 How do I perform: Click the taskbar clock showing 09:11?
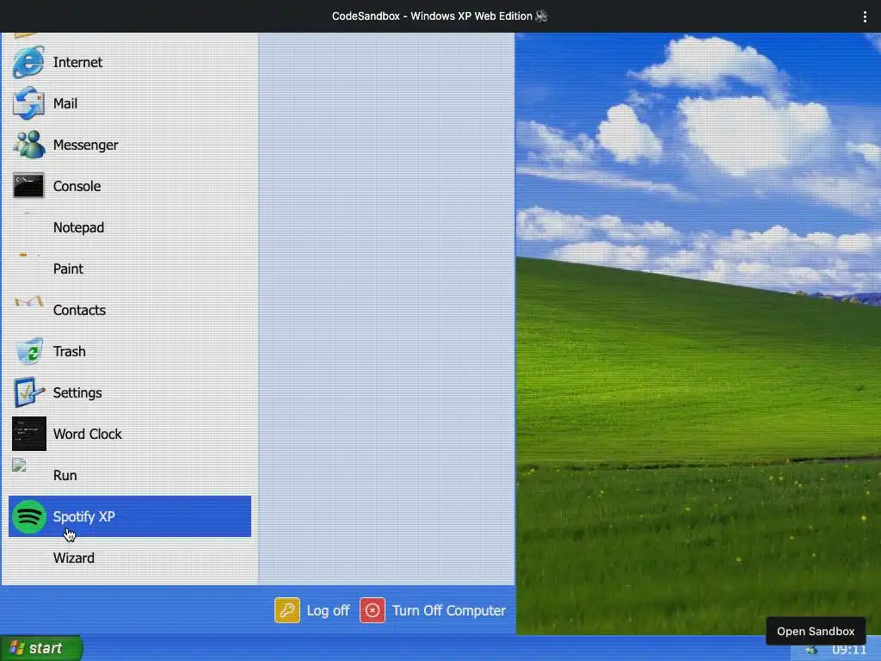pos(849,650)
